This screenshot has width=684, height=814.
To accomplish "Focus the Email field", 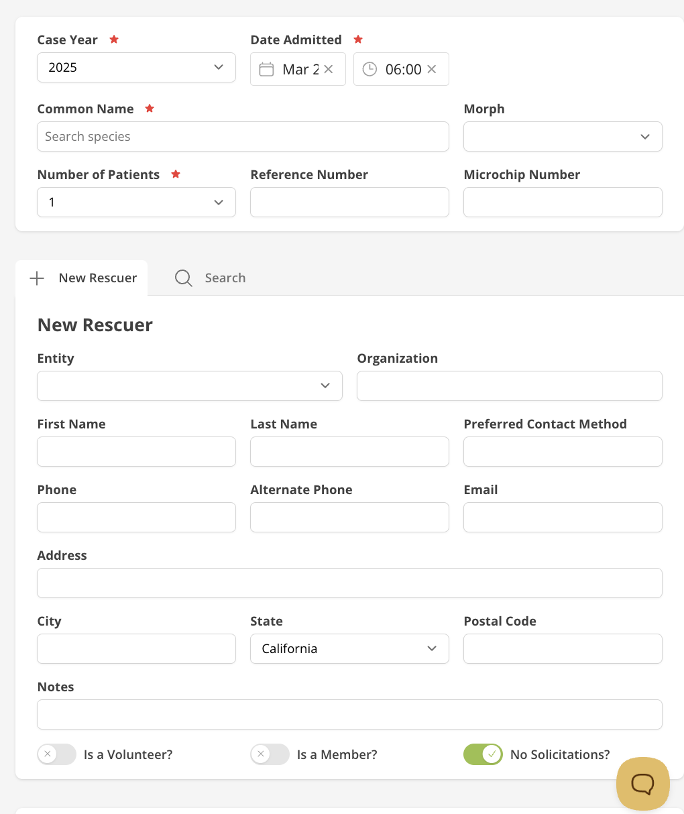I will coord(563,517).
